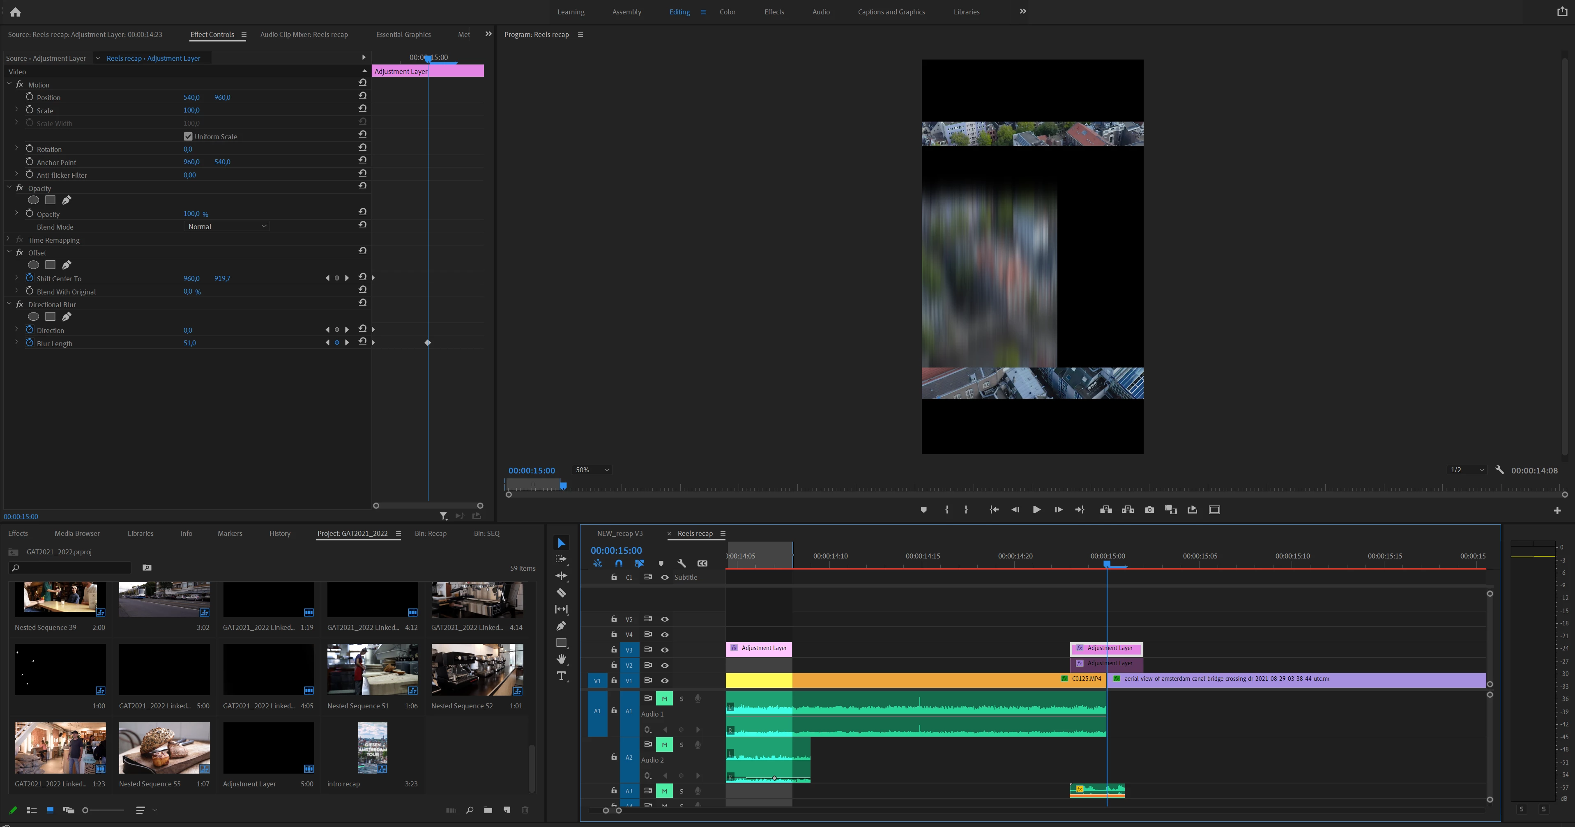This screenshot has height=827, width=1575.
Task: Select the Pen tool in timeline toolbar
Action: pyautogui.click(x=561, y=626)
